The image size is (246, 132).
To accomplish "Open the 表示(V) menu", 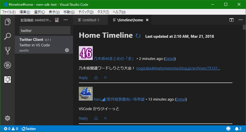I will 54,12.
